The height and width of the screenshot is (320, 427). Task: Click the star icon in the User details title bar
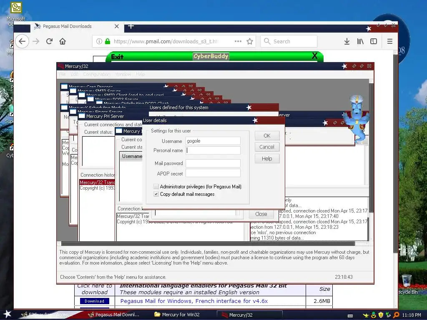(x=255, y=120)
